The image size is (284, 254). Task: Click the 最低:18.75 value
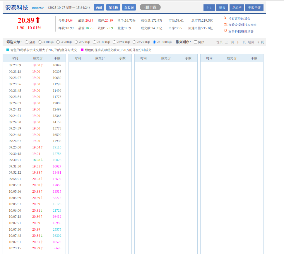[86, 28]
